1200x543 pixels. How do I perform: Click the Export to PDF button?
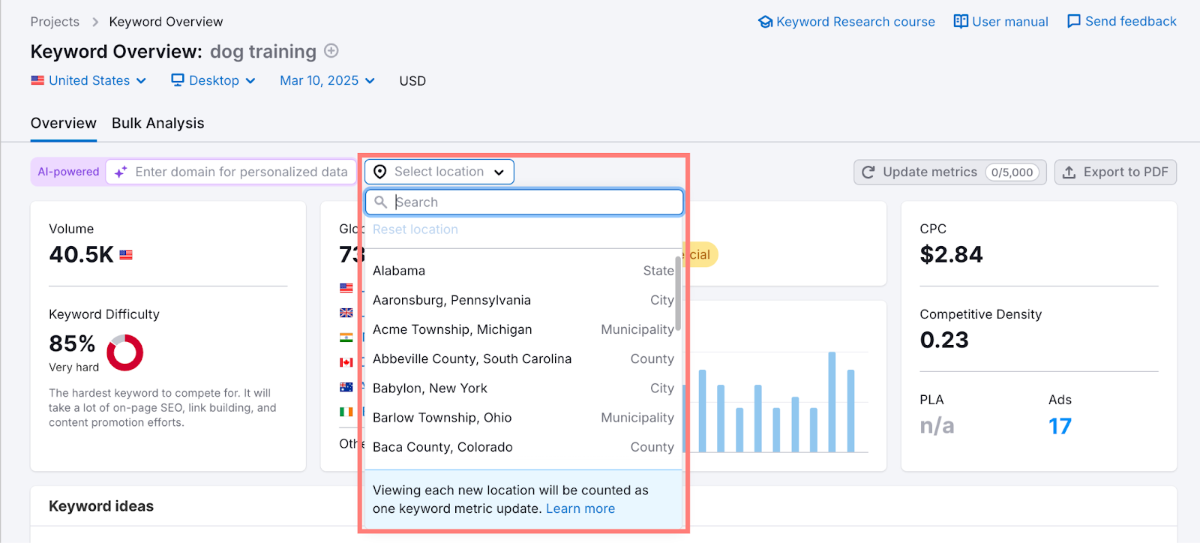[x=1115, y=172]
